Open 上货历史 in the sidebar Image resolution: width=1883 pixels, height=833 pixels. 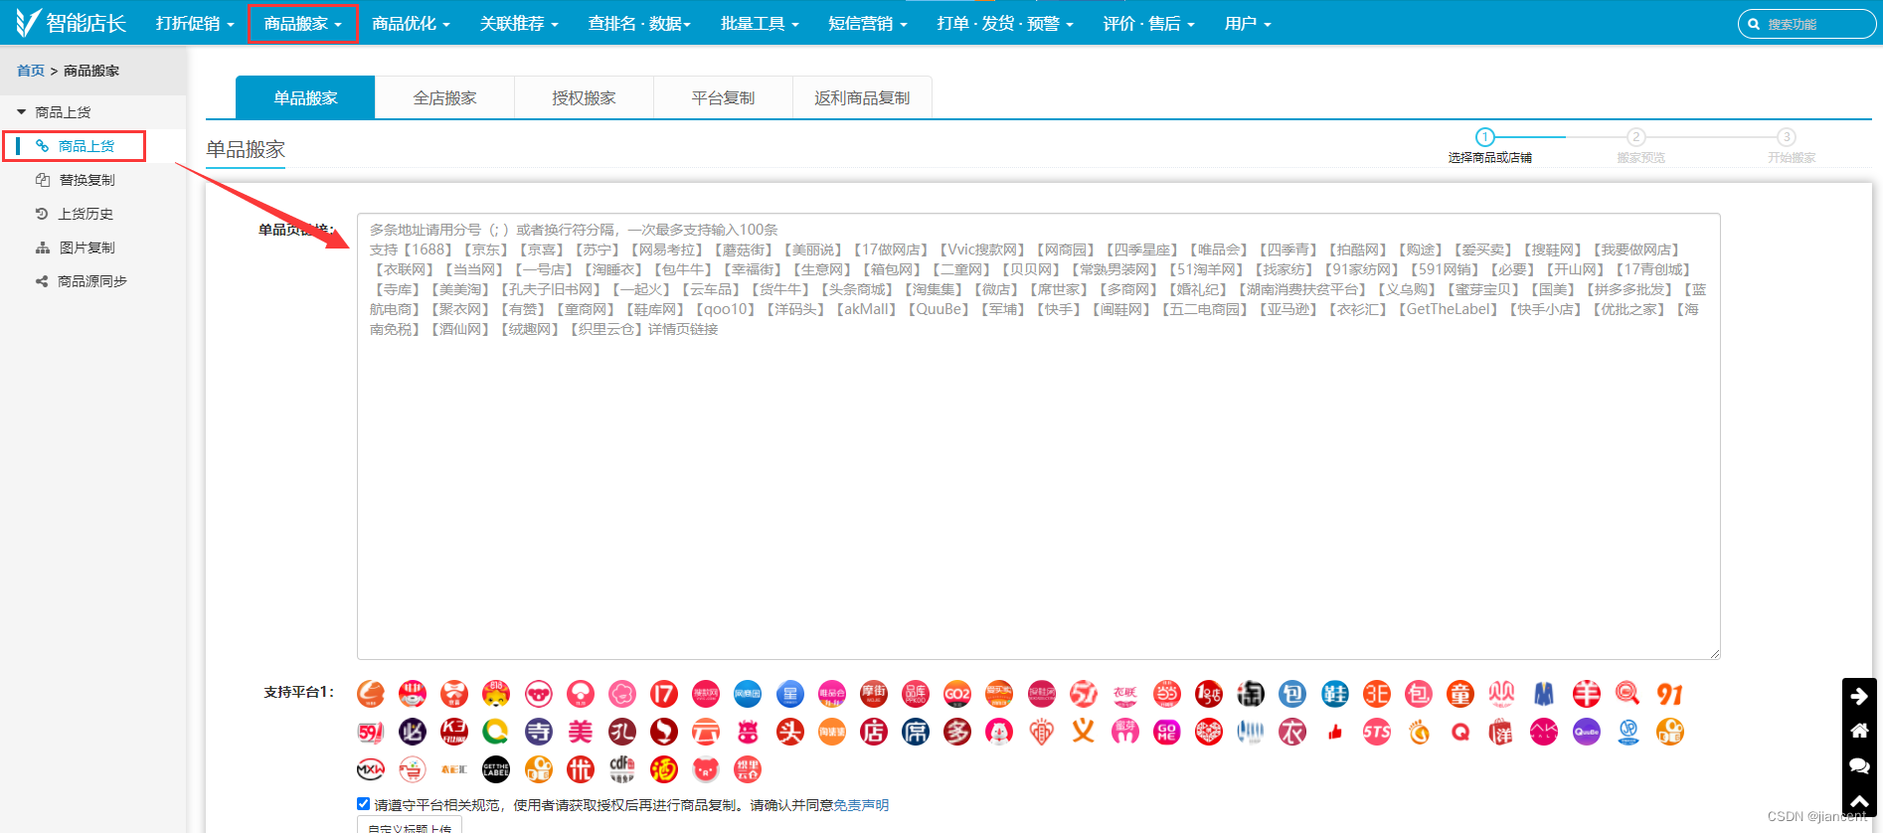coord(86,214)
